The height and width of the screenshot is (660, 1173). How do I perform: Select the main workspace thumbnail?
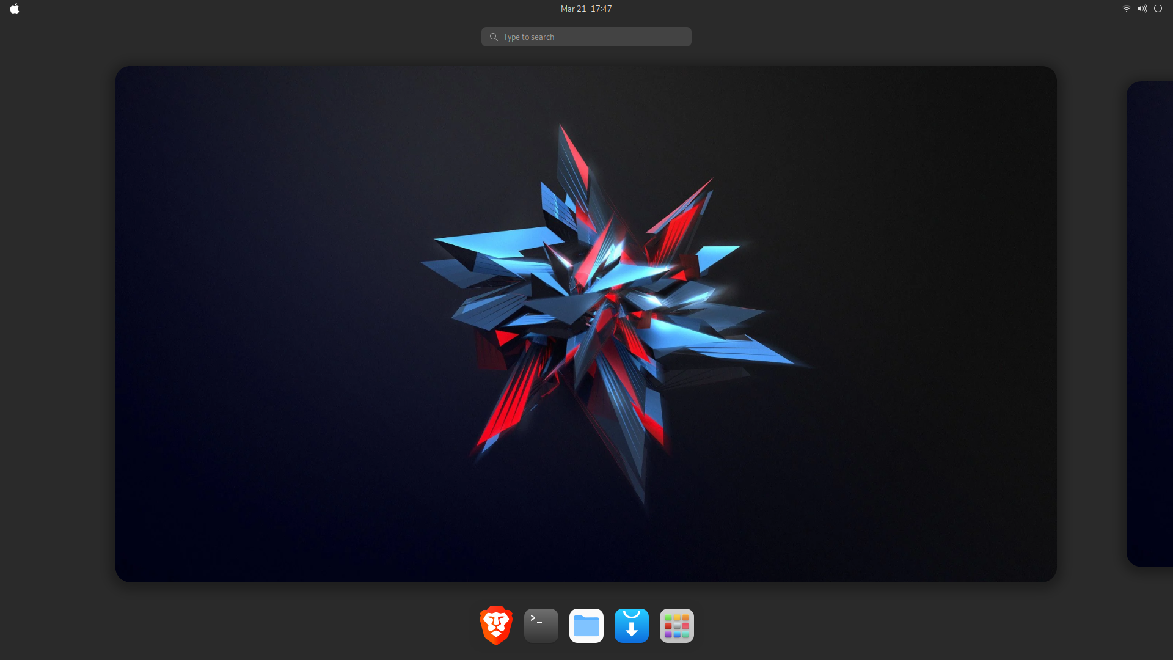[586, 324]
